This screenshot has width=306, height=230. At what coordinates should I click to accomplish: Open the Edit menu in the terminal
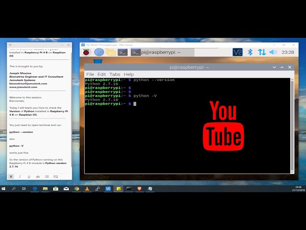pyautogui.click(x=101, y=74)
